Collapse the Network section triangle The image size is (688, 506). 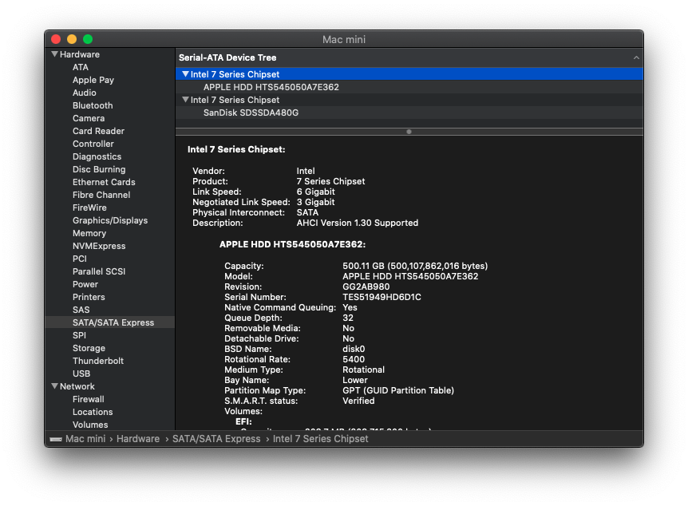tap(54, 386)
